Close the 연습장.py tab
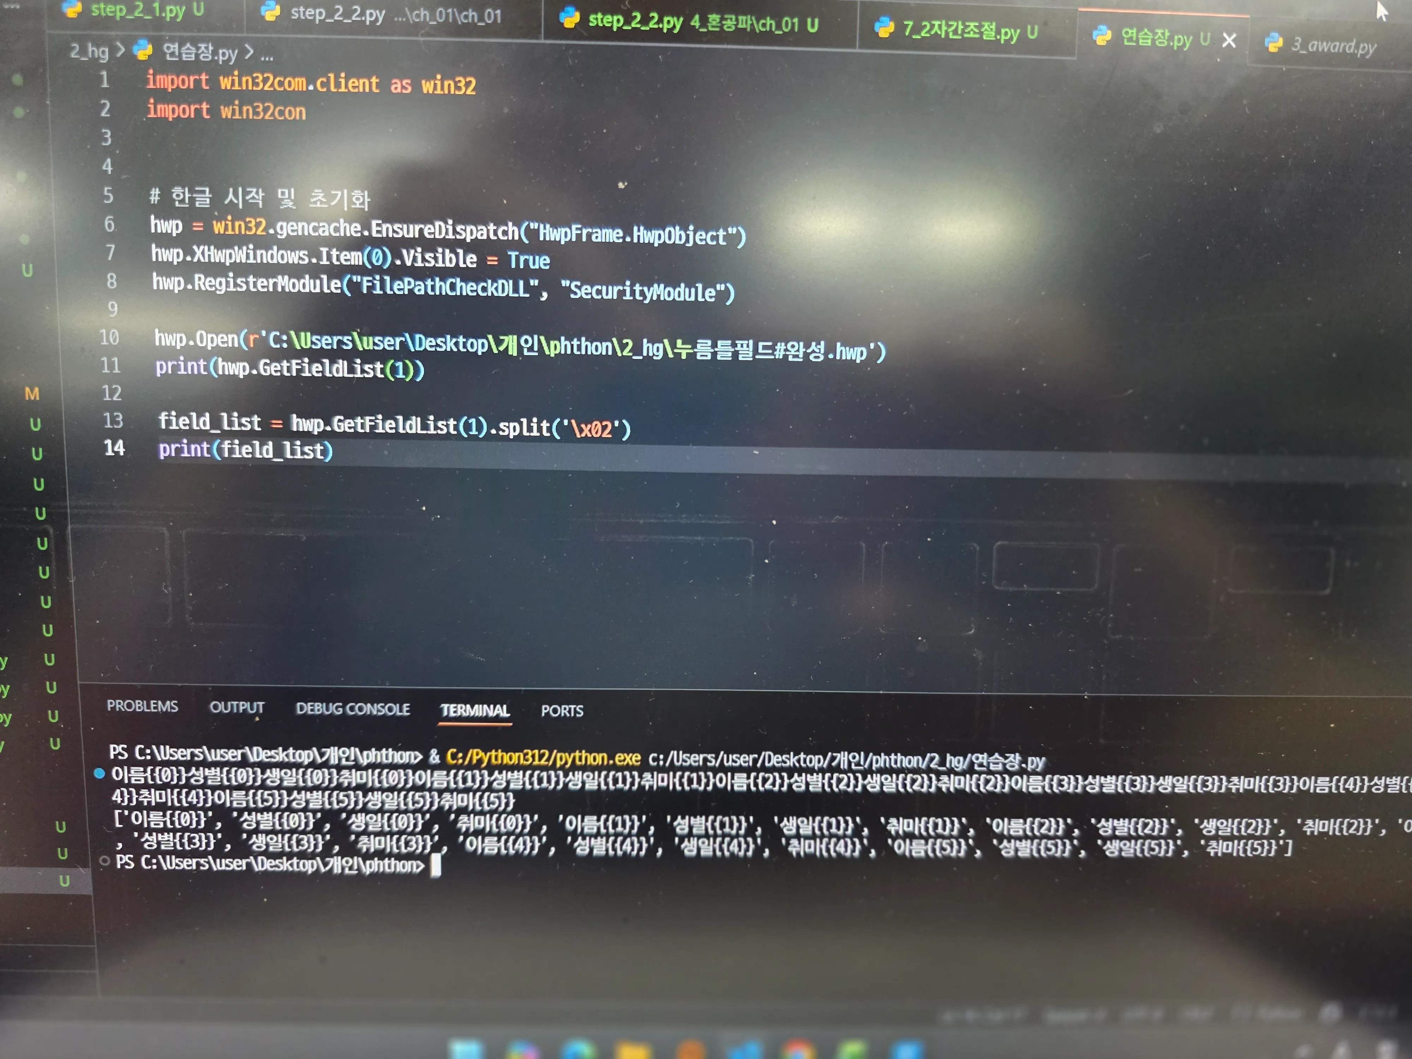This screenshot has height=1059, width=1412. pos(1229,40)
